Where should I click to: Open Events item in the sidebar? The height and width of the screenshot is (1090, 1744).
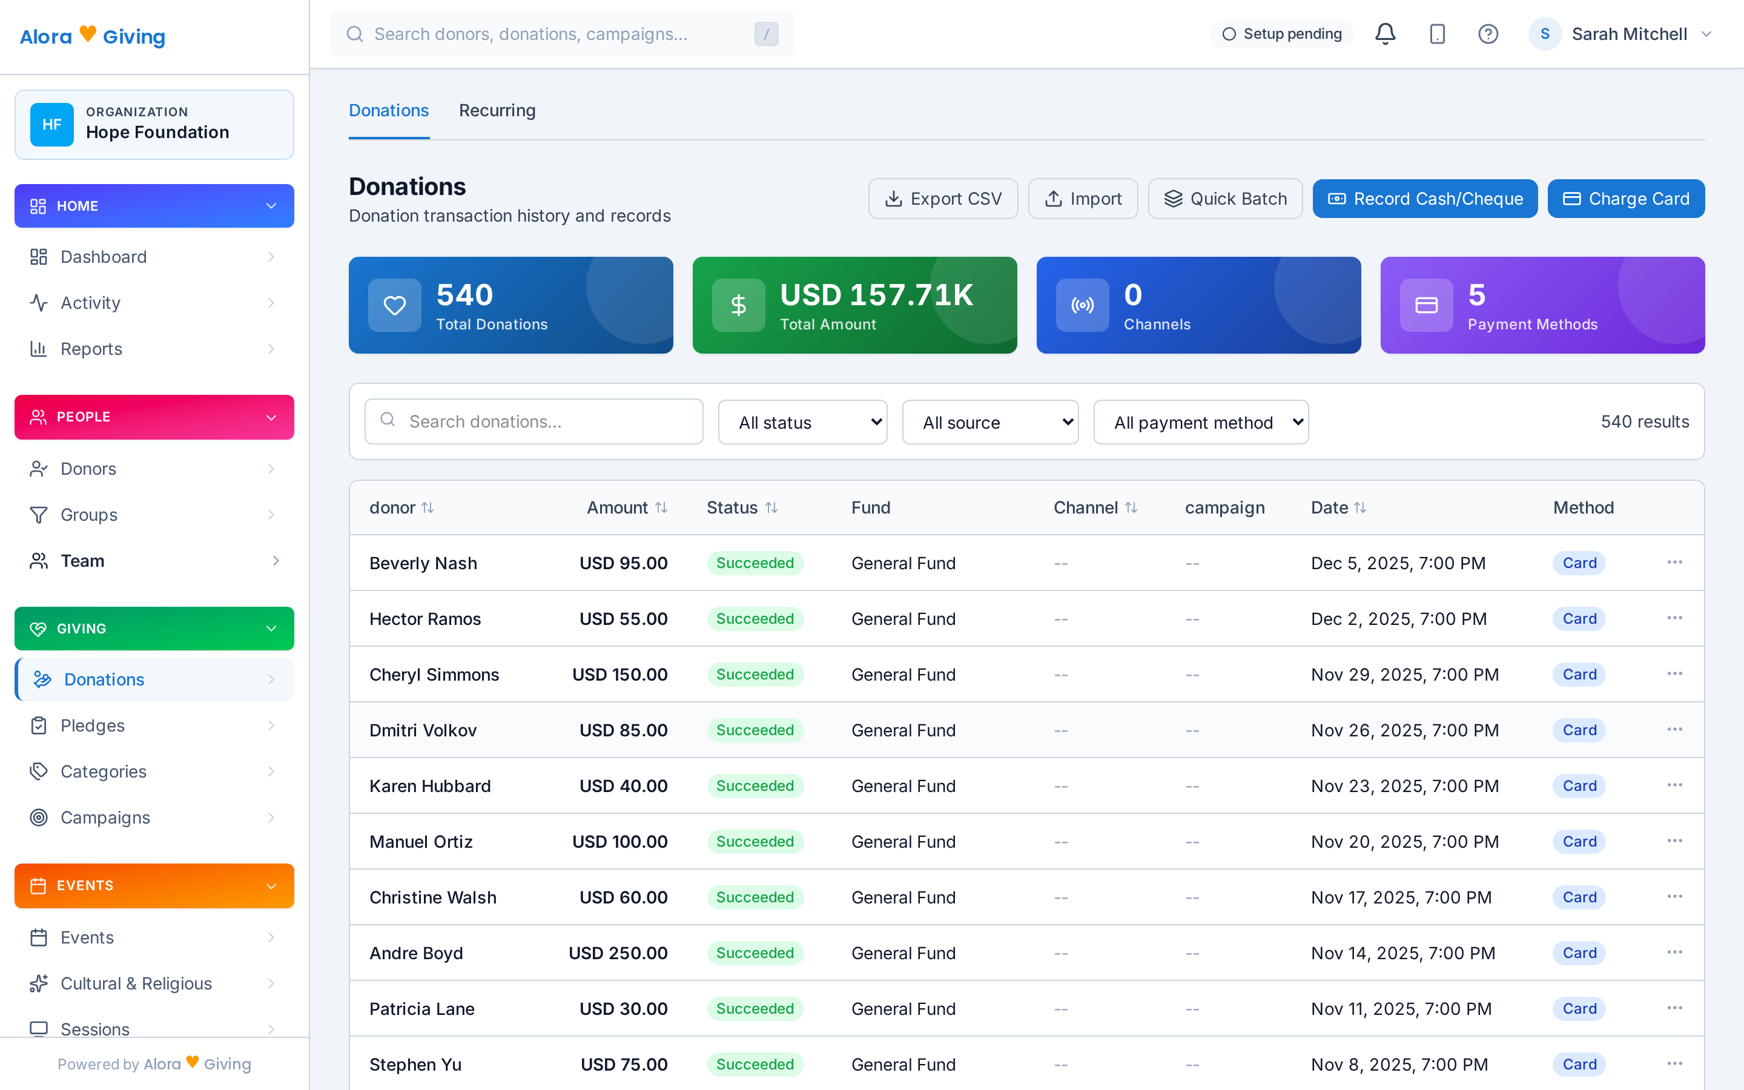tap(154, 937)
